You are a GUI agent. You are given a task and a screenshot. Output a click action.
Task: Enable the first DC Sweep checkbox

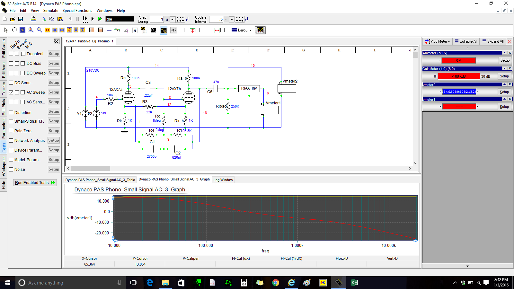click(x=11, y=73)
